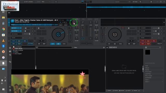This screenshot has height=93, width=166.
Task: Click FX Vocal pad on left deck
Action: point(31,44)
